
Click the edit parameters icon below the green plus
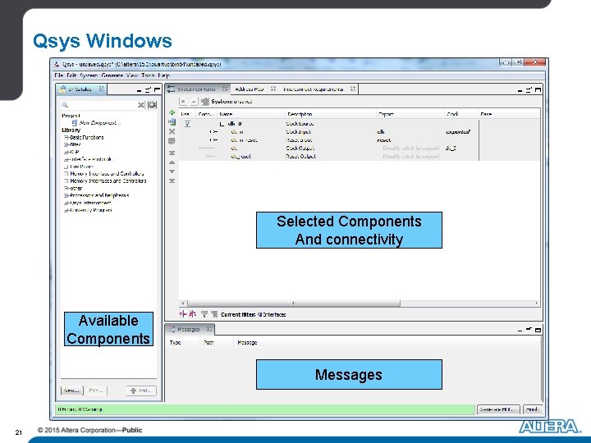[x=172, y=121]
